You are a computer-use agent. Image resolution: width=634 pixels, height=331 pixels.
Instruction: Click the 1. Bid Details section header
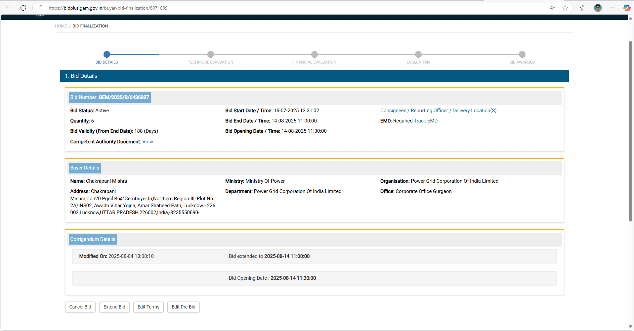(x=315, y=76)
